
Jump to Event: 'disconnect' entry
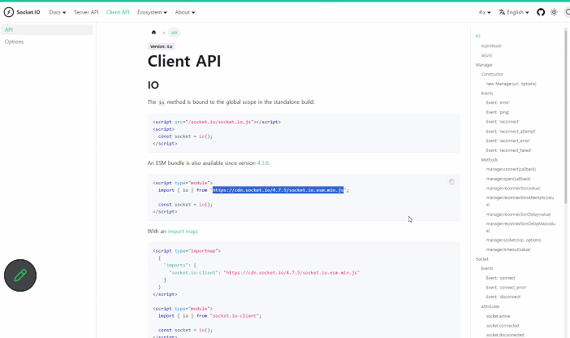click(503, 297)
